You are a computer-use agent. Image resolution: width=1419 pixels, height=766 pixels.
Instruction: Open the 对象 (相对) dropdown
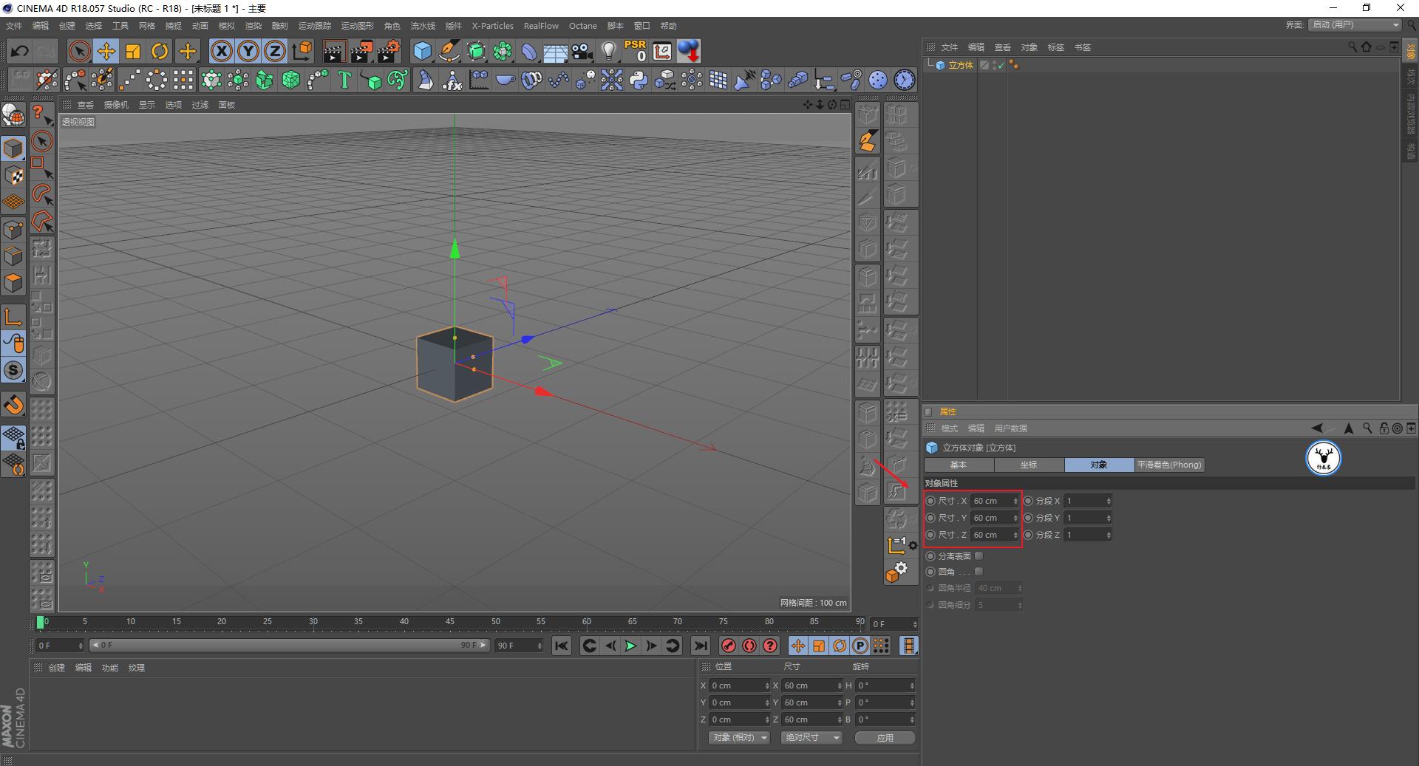tap(740, 738)
